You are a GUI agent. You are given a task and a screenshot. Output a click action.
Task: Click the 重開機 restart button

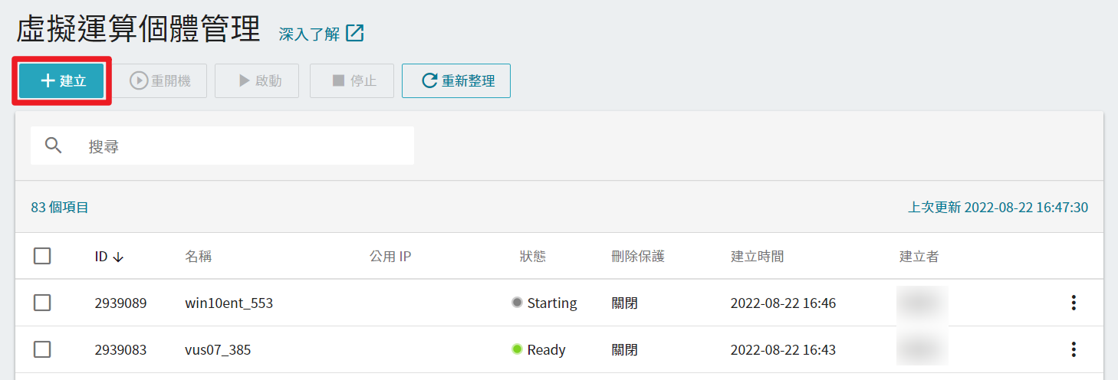click(x=160, y=81)
